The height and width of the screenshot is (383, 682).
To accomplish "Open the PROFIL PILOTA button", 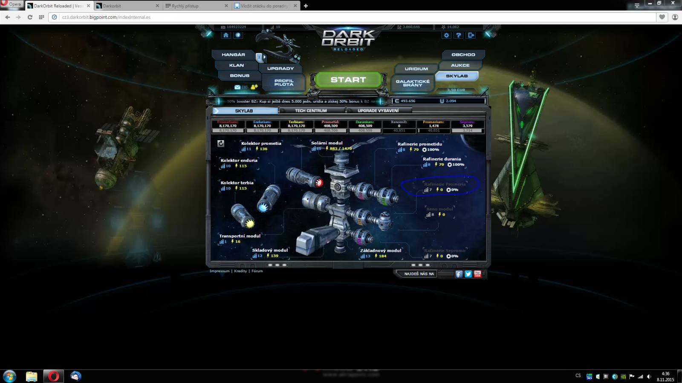I will pyautogui.click(x=284, y=82).
